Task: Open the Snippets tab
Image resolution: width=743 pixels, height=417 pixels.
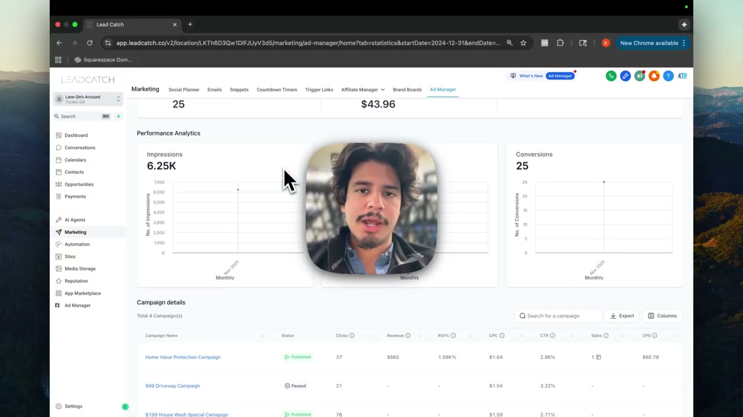Action: click(x=239, y=90)
